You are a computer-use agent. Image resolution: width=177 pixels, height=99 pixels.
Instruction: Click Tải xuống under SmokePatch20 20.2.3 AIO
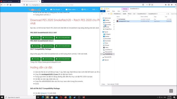coord(36,38)
